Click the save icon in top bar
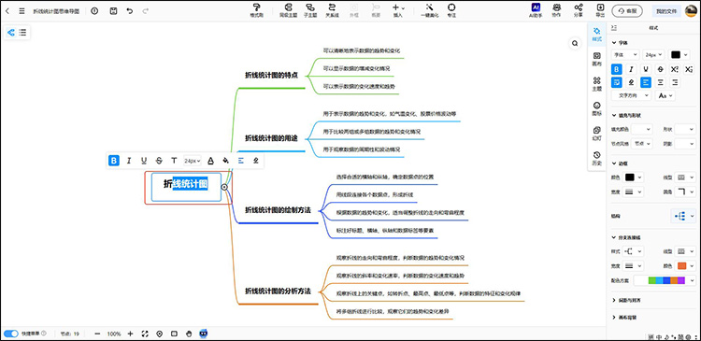Viewport: 701px width, 341px height. [x=113, y=11]
